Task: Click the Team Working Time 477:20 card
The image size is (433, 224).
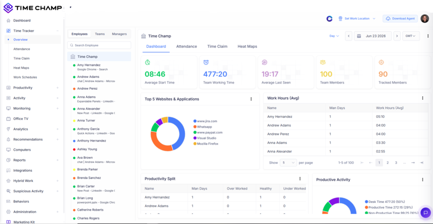Action: [x=228, y=72]
